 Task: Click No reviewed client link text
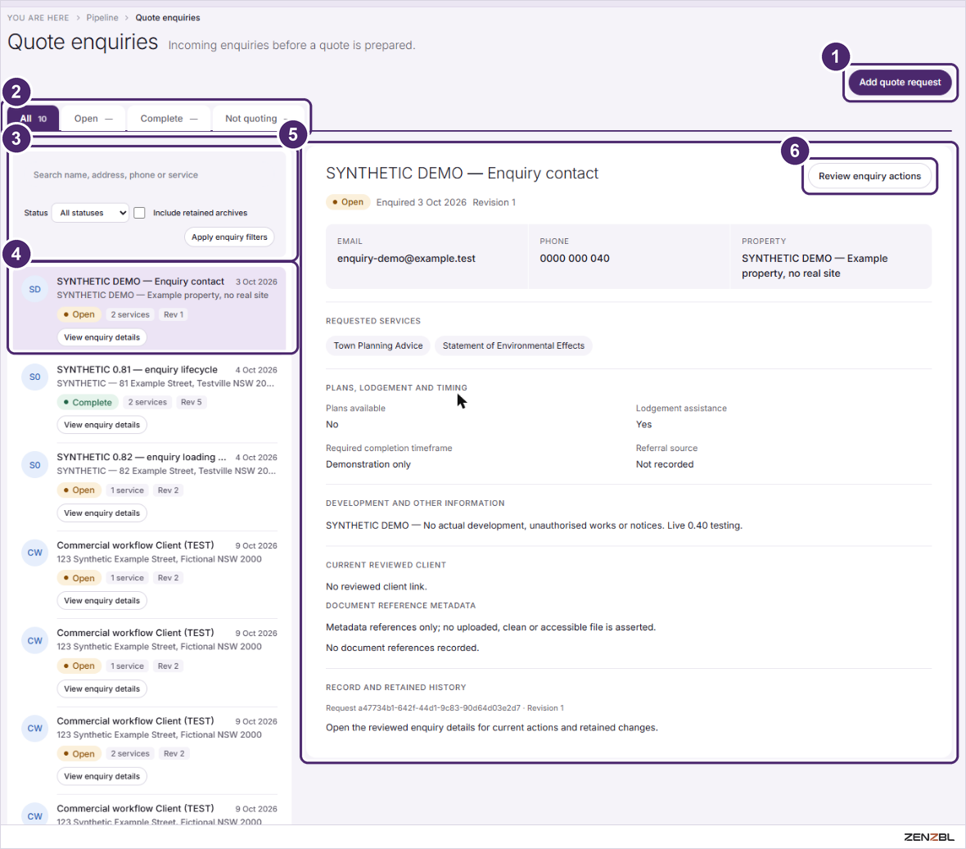pos(377,586)
